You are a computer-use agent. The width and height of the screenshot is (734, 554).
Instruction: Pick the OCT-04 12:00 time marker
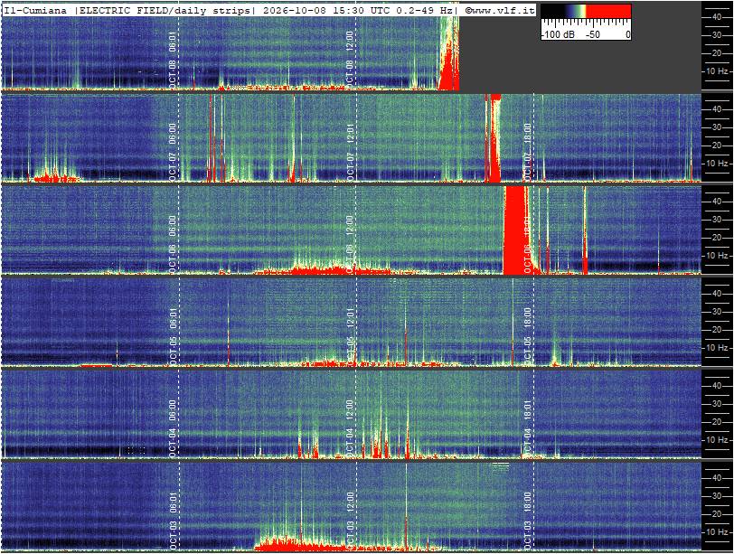pyautogui.click(x=349, y=428)
